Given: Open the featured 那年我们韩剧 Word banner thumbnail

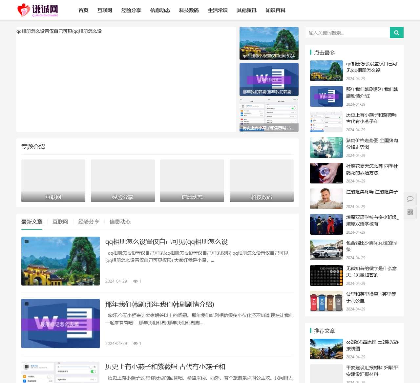Looking at the screenshot, I should [x=269, y=79].
